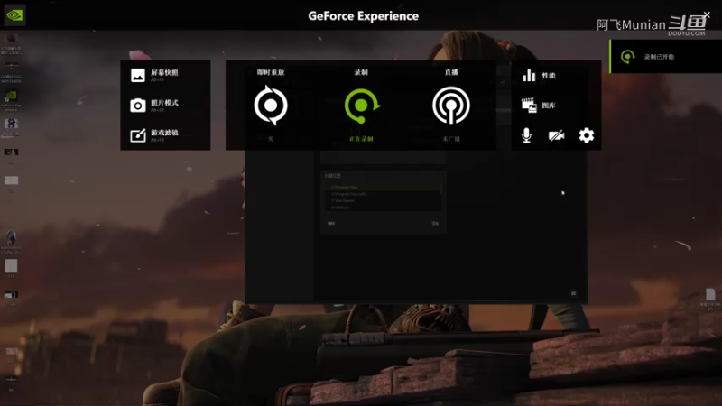Open 游戏滤镜 game filter
722x406 pixels.
click(154, 135)
